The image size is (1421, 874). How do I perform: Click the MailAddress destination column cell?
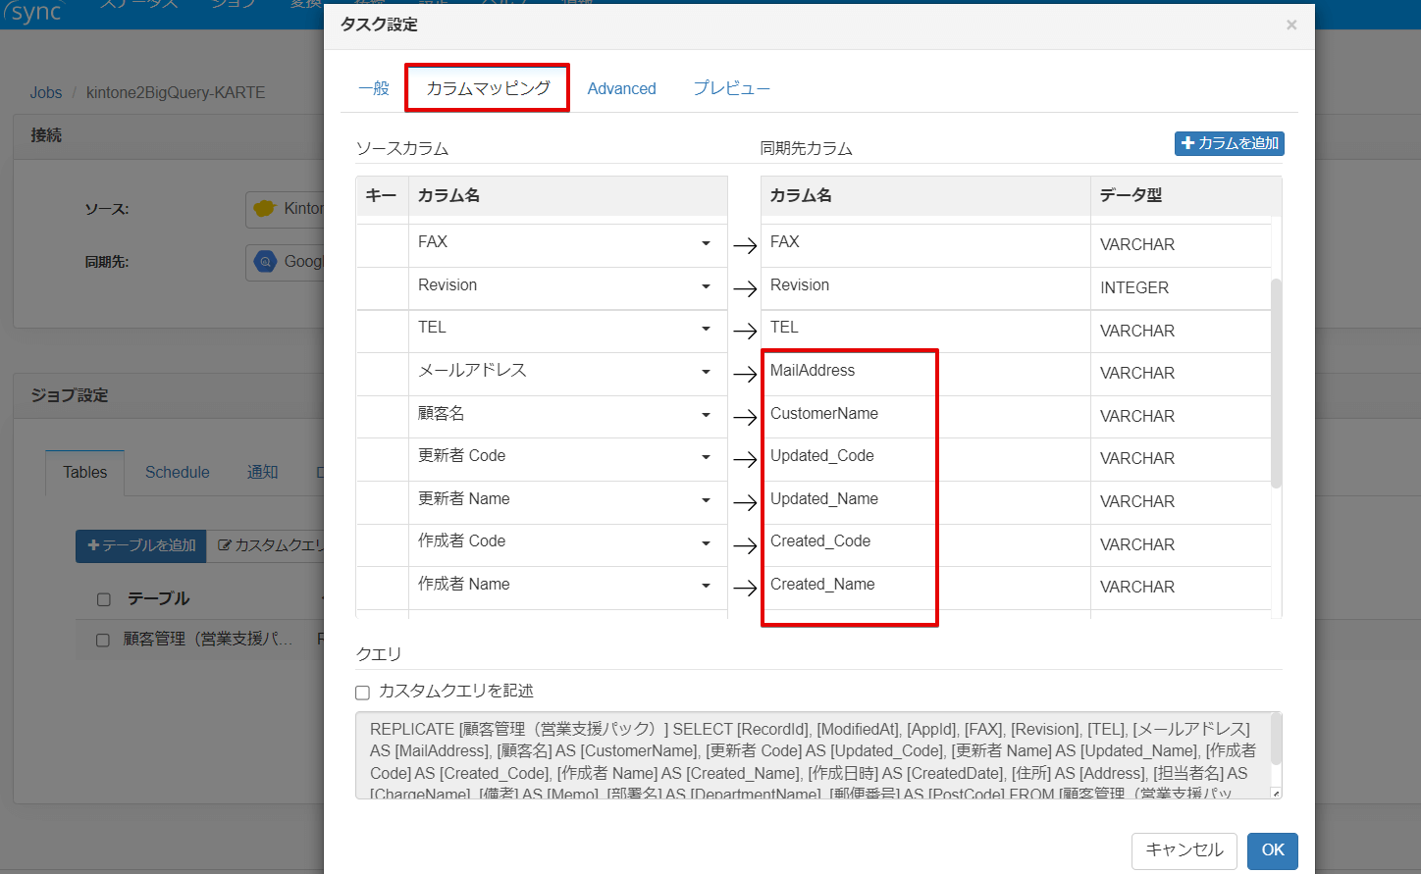click(925, 374)
